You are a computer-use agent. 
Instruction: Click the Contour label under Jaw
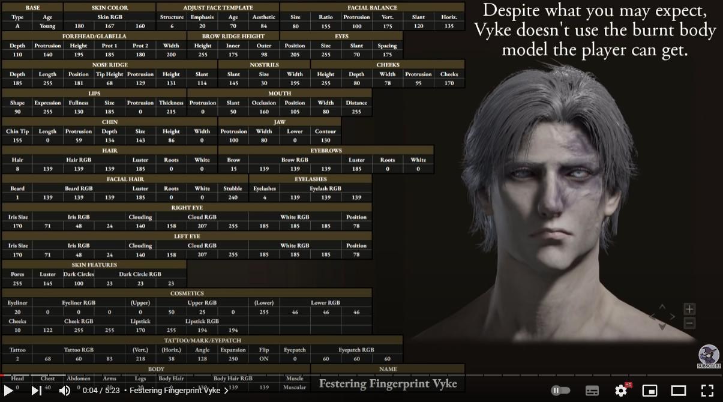point(326,131)
